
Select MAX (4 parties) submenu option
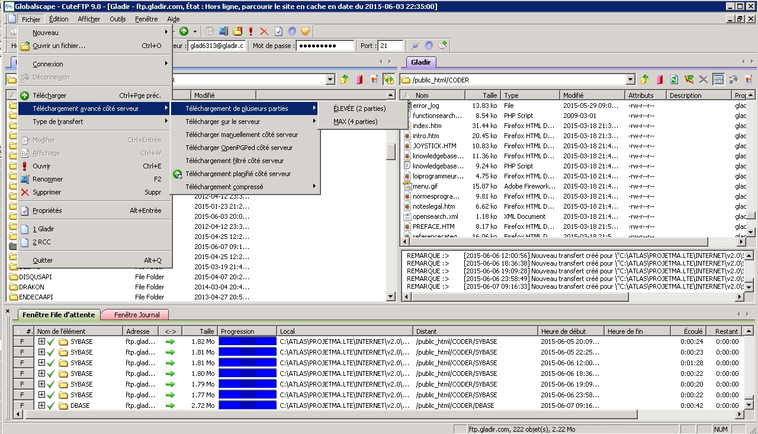[x=355, y=122]
